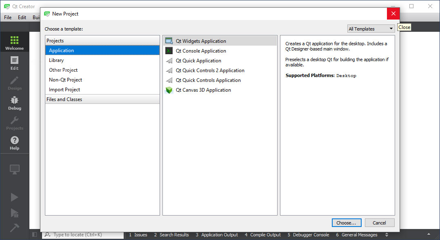Choose Qt Canvas 3D Application template
Viewport: 440px width, 240px height.
[x=203, y=90]
